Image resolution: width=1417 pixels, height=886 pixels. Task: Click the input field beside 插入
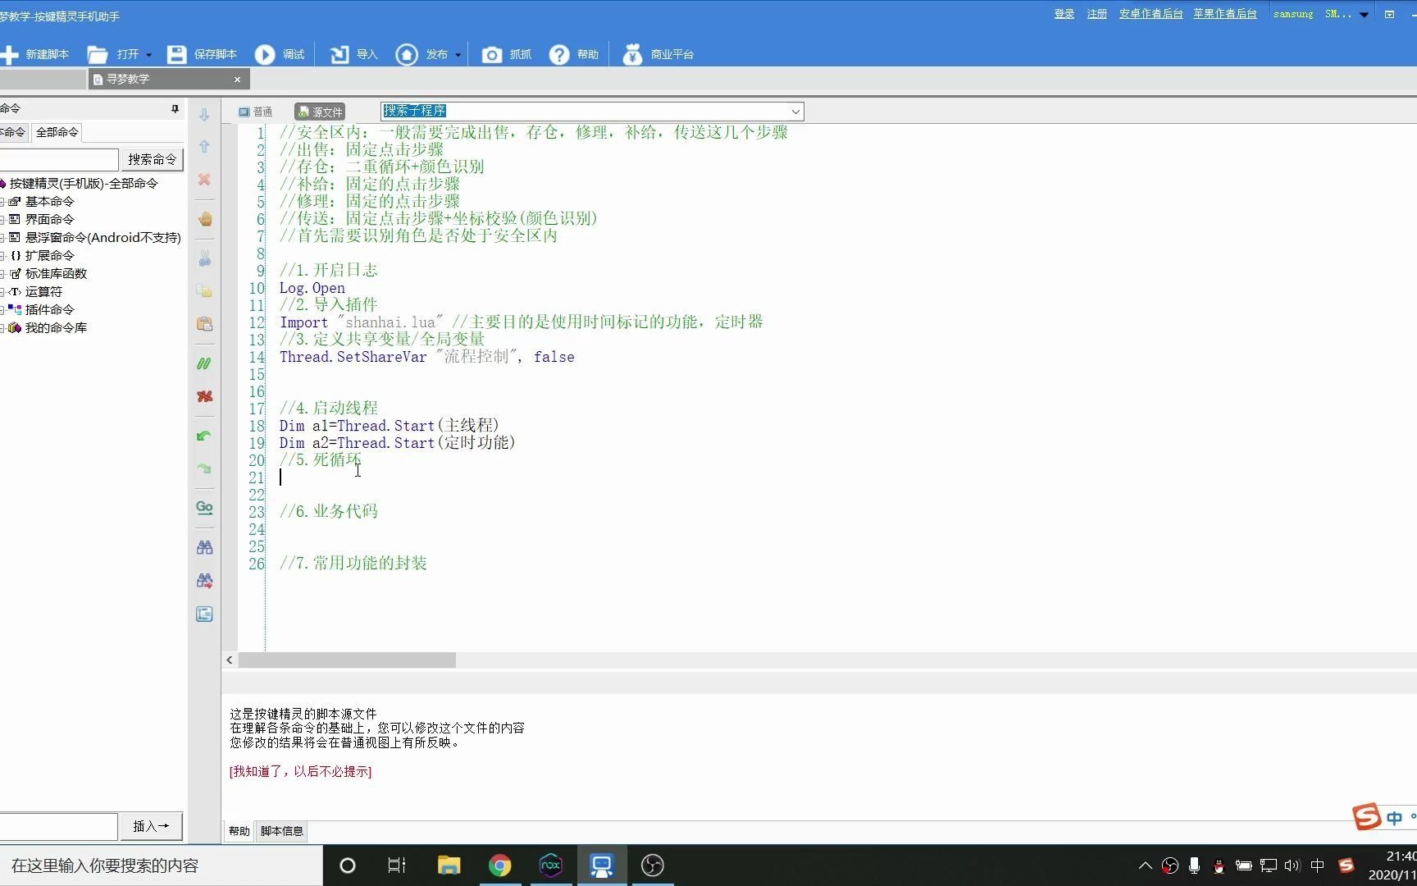coord(57,826)
